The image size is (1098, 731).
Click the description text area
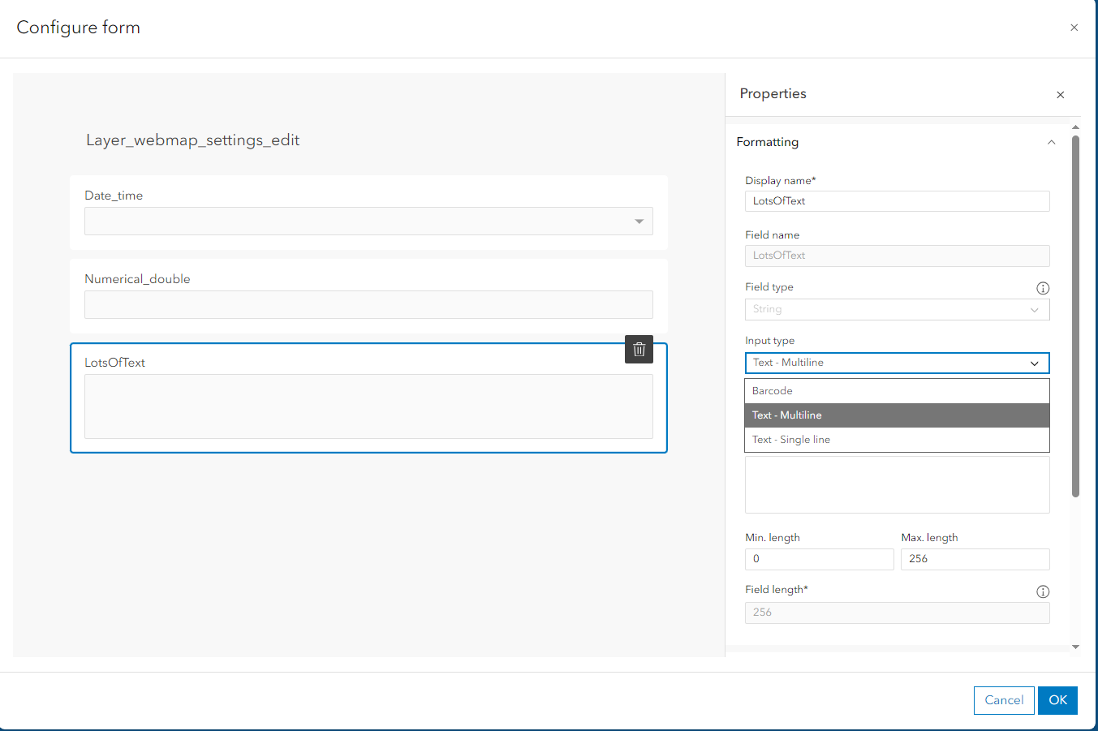tap(897, 484)
